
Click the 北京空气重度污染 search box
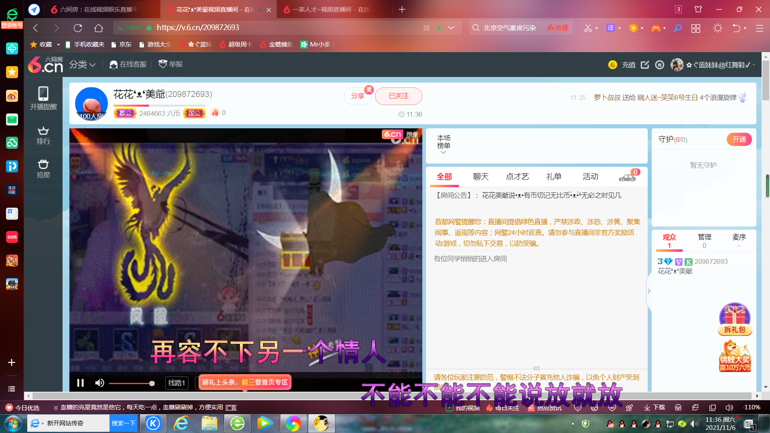pos(509,28)
